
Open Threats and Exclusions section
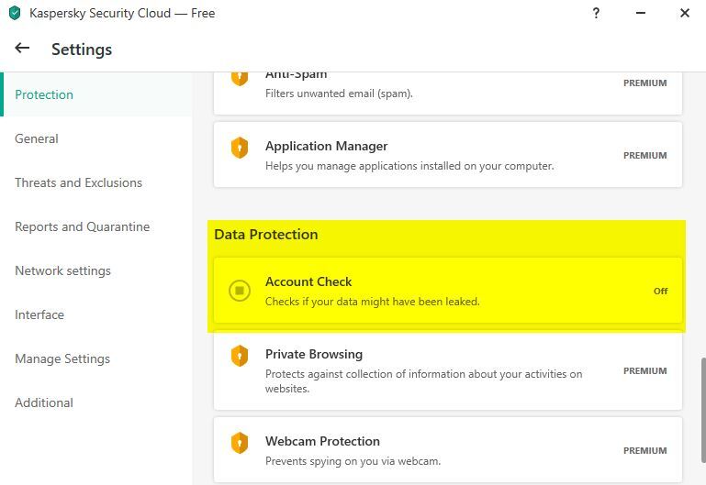tap(78, 182)
